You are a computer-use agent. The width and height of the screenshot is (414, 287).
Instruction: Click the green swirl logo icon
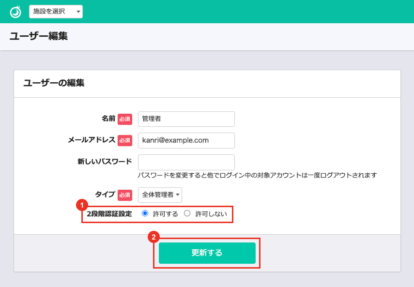pos(15,12)
